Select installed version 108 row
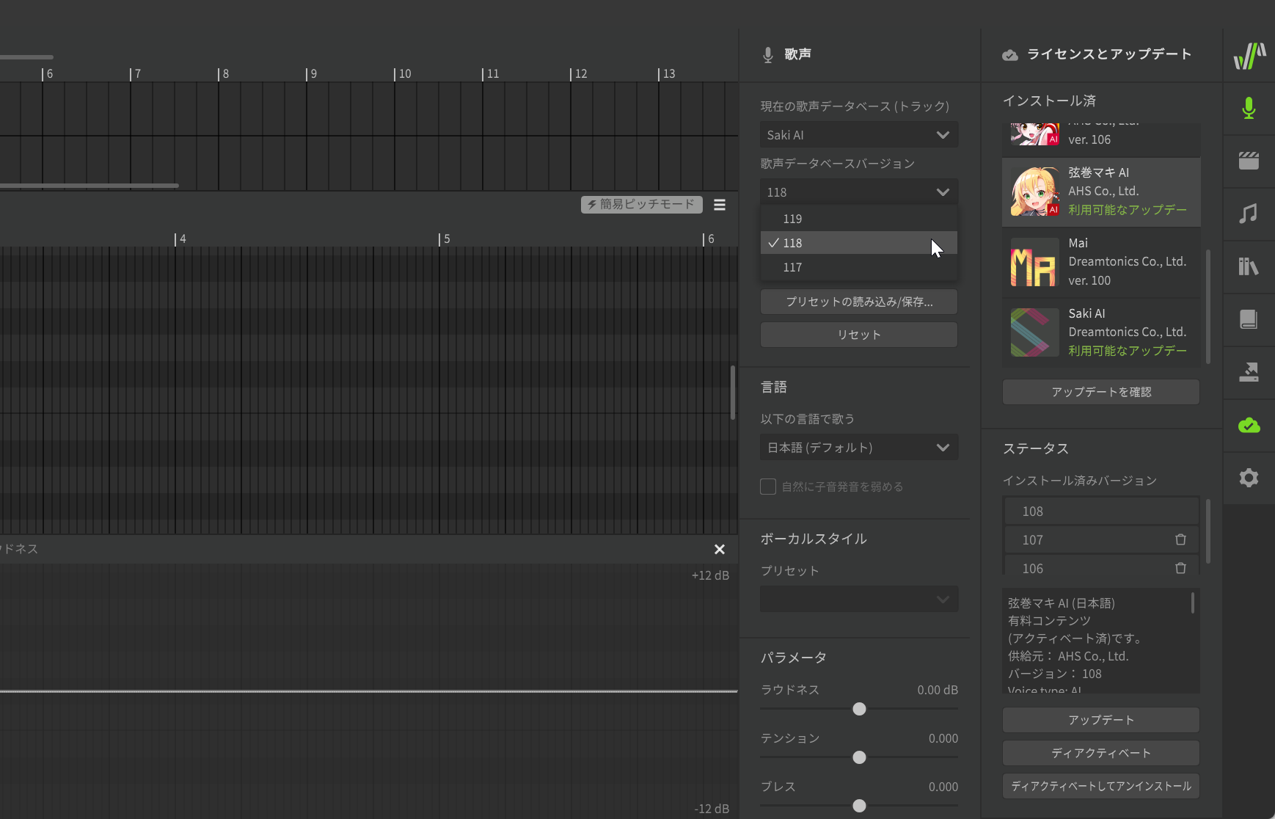 click(x=1101, y=512)
